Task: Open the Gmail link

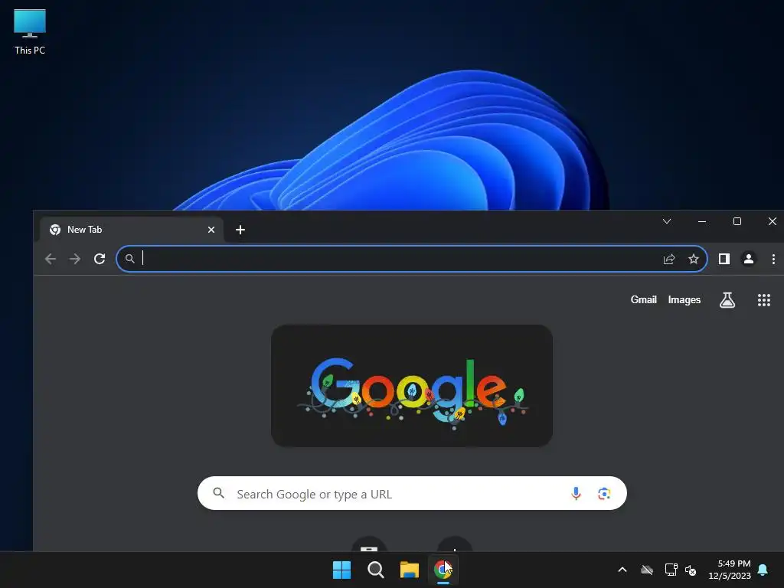Action: click(x=643, y=299)
